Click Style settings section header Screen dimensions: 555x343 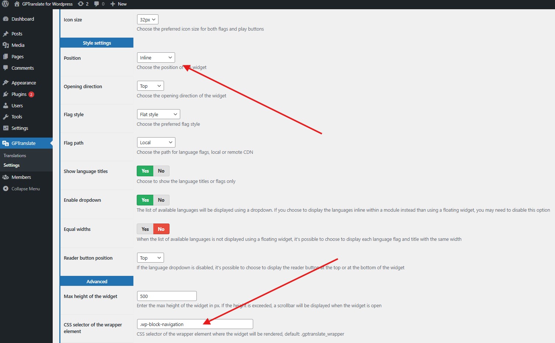97,43
